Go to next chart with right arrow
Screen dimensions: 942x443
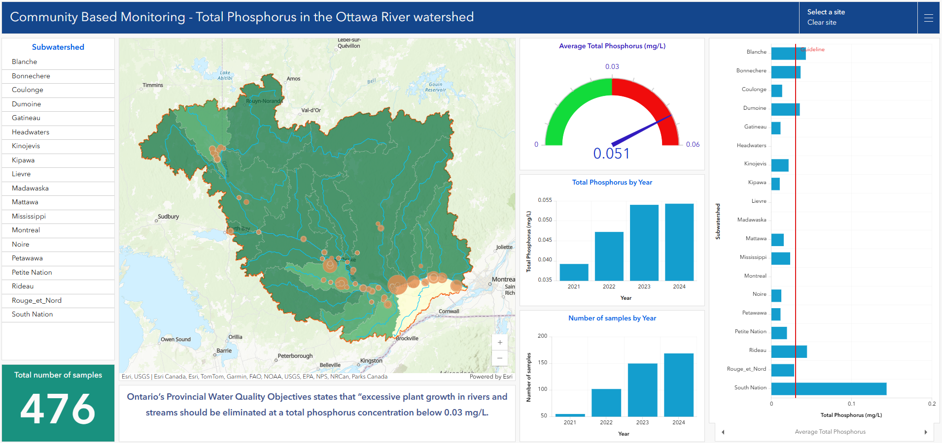[926, 432]
